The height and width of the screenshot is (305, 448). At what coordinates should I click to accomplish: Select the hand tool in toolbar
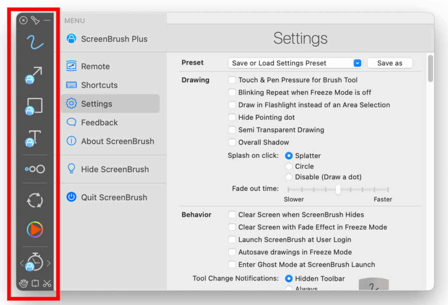pyautogui.click(x=23, y=283)
